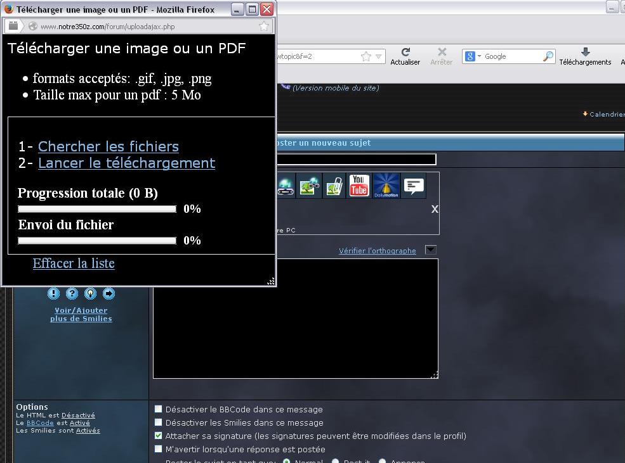This screenshot has width=625, height=463.
Task: Uncheck Attacher sa signature option
Action: pyautogui.click(x=159, y=436)
